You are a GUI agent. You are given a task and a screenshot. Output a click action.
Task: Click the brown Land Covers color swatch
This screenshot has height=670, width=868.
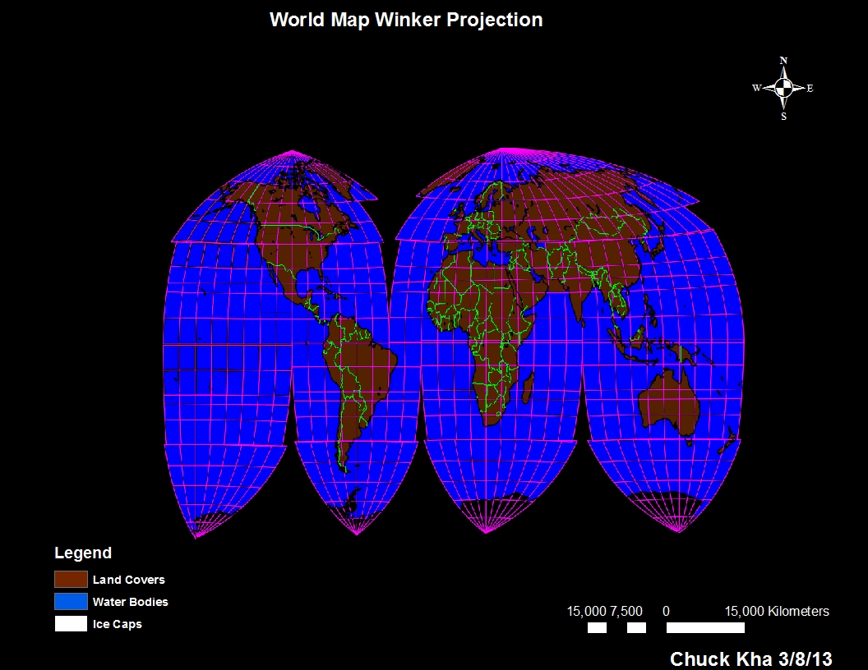(x=70, y=579)
